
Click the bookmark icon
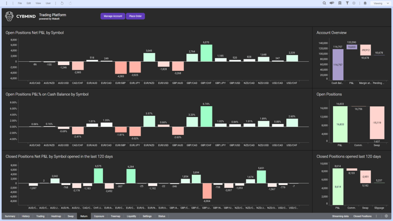tap(340, 3)
